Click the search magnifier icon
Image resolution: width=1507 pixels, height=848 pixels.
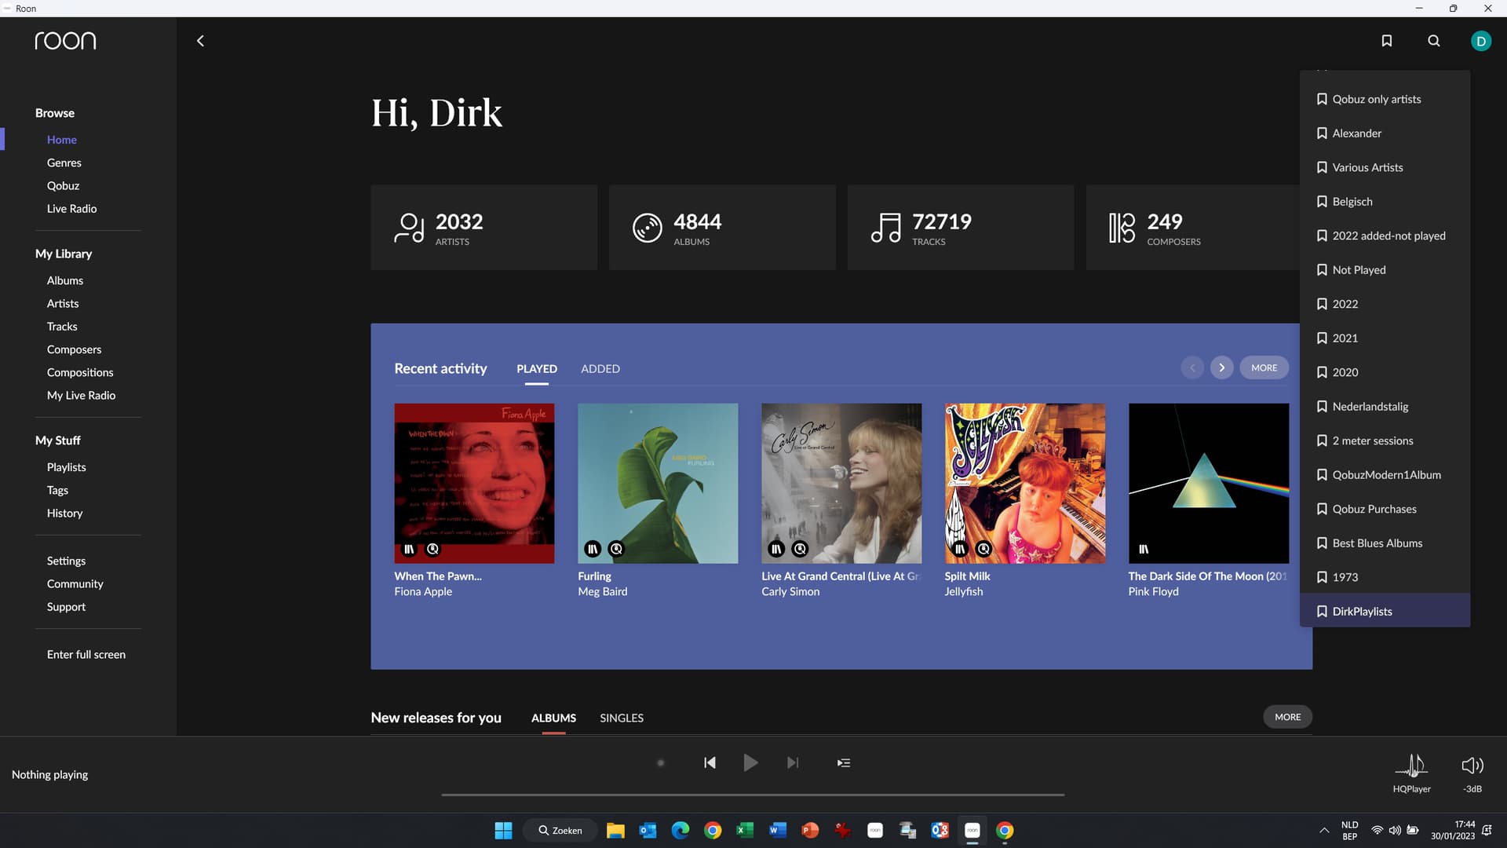tap(1433, 41)
